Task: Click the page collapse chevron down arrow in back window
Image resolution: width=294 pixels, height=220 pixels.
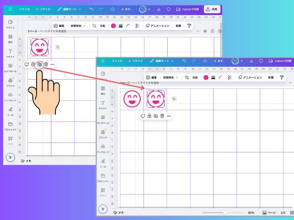Action: [x=198, y=31]
